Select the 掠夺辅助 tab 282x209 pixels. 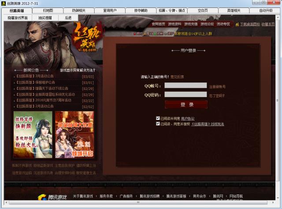(141, 11)
